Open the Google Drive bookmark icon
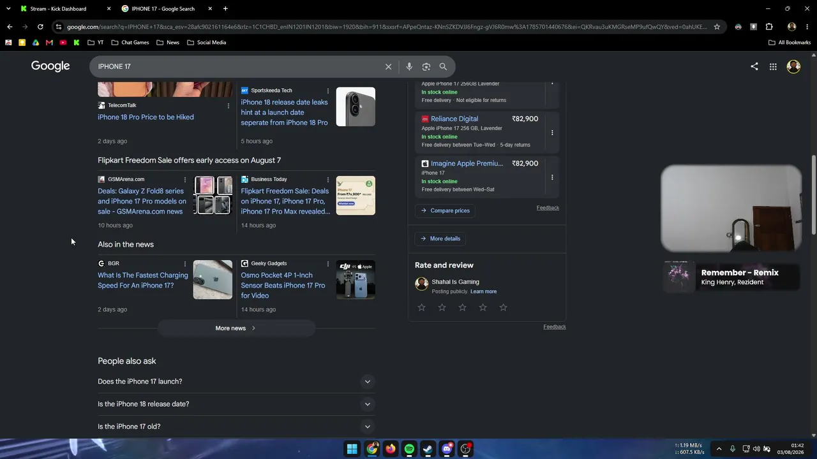The image size is (817, 459). 36,43
